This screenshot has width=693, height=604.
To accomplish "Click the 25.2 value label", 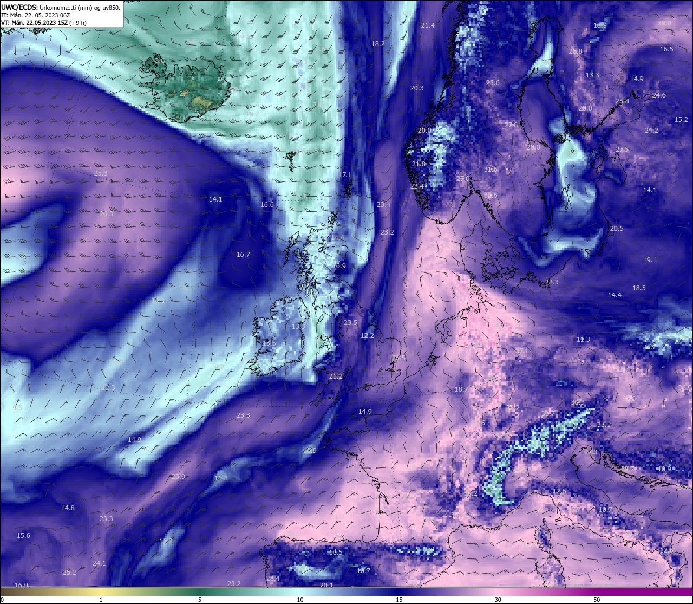I will (69, 573).
